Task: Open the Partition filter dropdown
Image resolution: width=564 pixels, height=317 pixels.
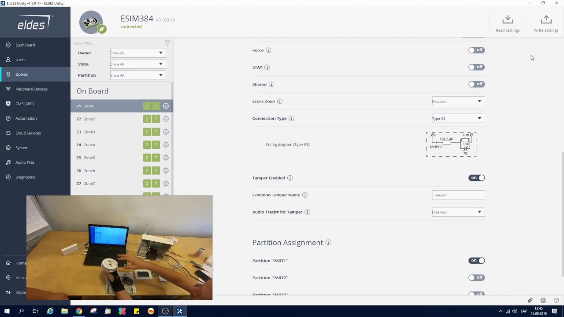Action: (x=137, y=75)
